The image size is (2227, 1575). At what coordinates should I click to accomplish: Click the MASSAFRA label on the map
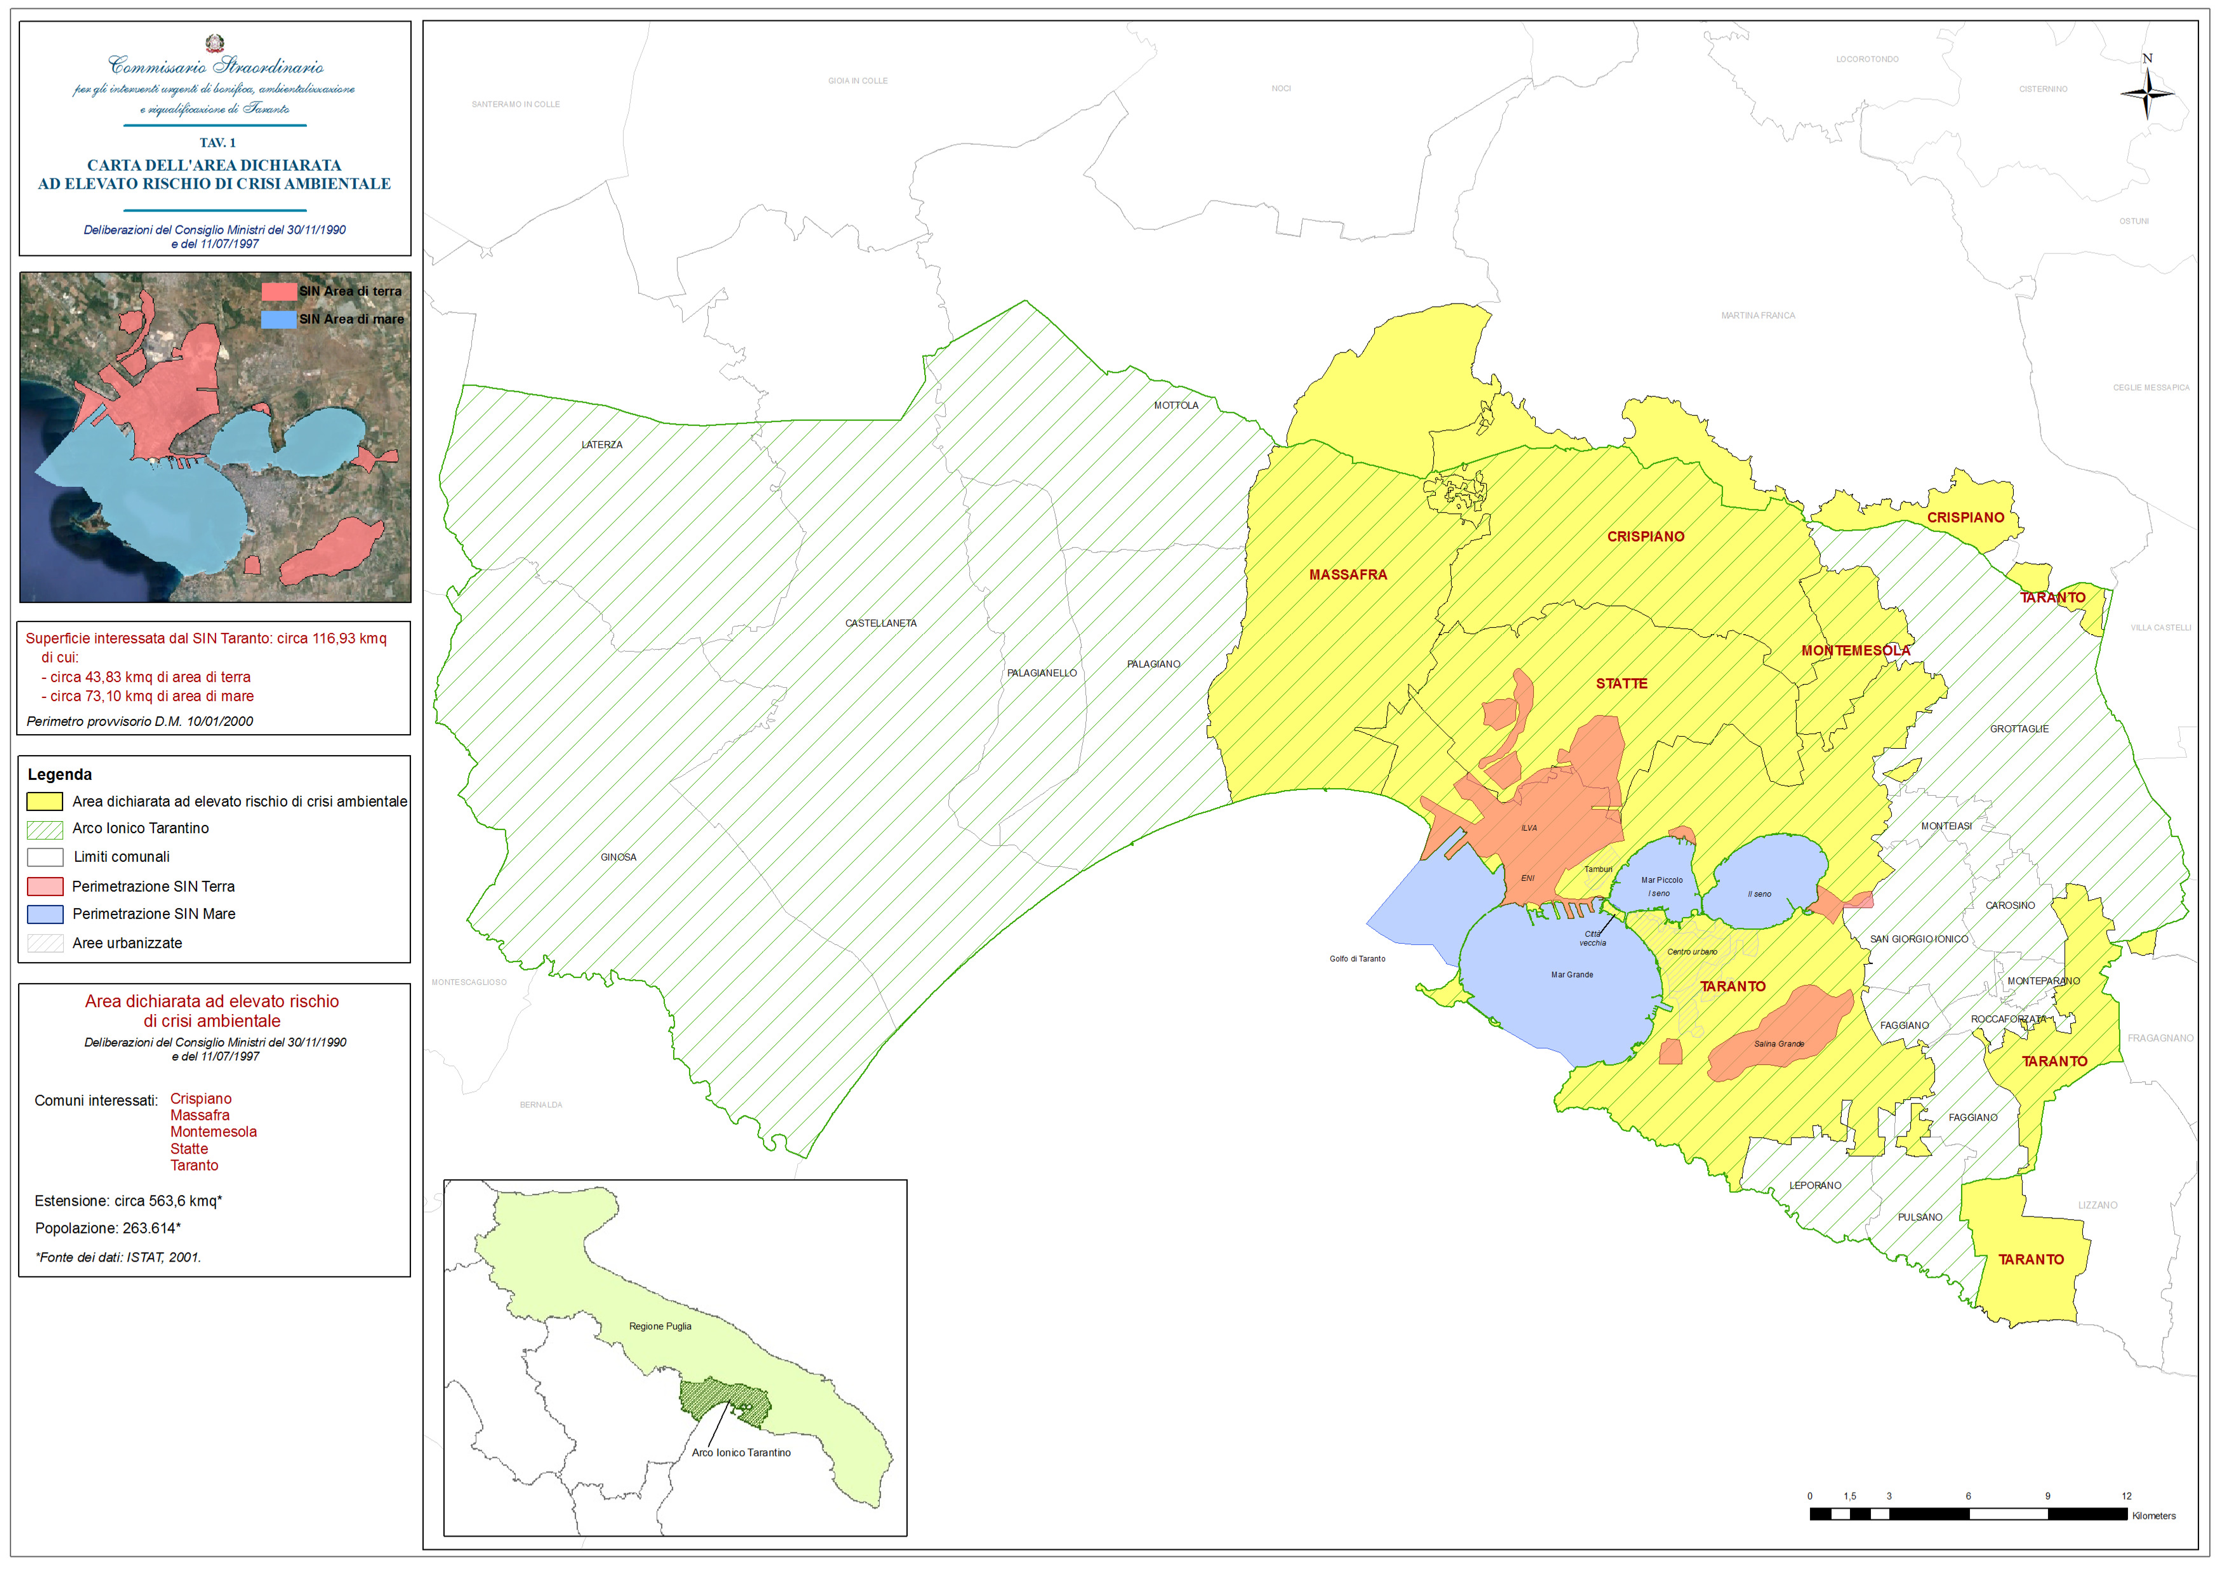point(1348,575)
